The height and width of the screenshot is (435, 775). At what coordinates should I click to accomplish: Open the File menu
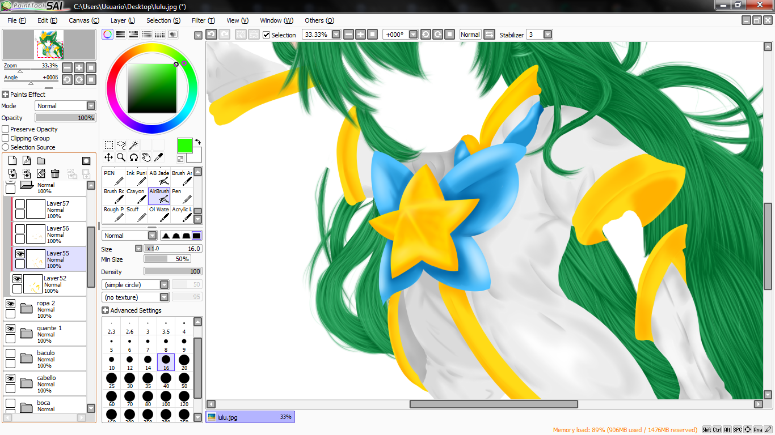coord(16,20)
